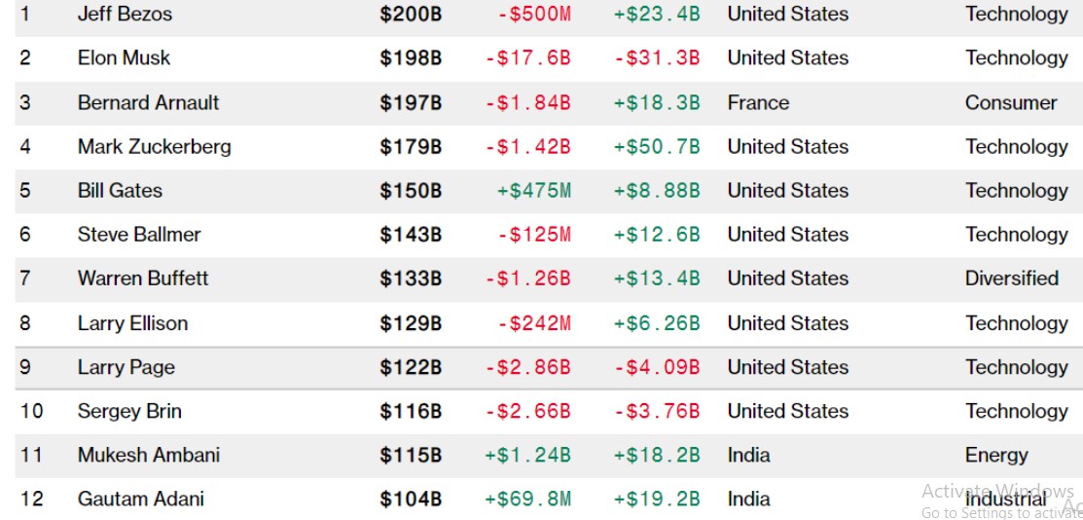Image resolution: width=1083 pixels, height=520 pixels.
Task: Click Gautam Adani name link
Action: (x=141, y=499)
